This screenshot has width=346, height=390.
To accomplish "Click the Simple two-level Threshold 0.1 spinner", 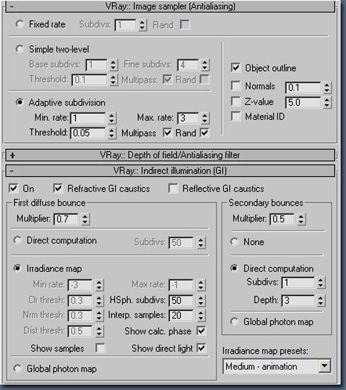I will pos(113,80).
